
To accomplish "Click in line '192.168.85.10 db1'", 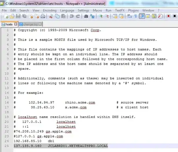I will tap(34, 141).
